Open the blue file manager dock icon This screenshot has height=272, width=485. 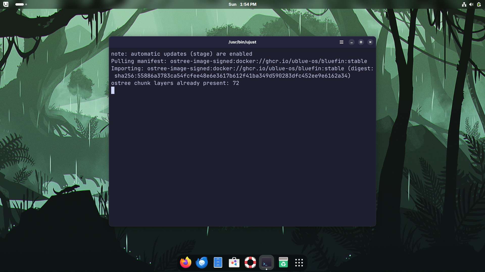[218, 262]
